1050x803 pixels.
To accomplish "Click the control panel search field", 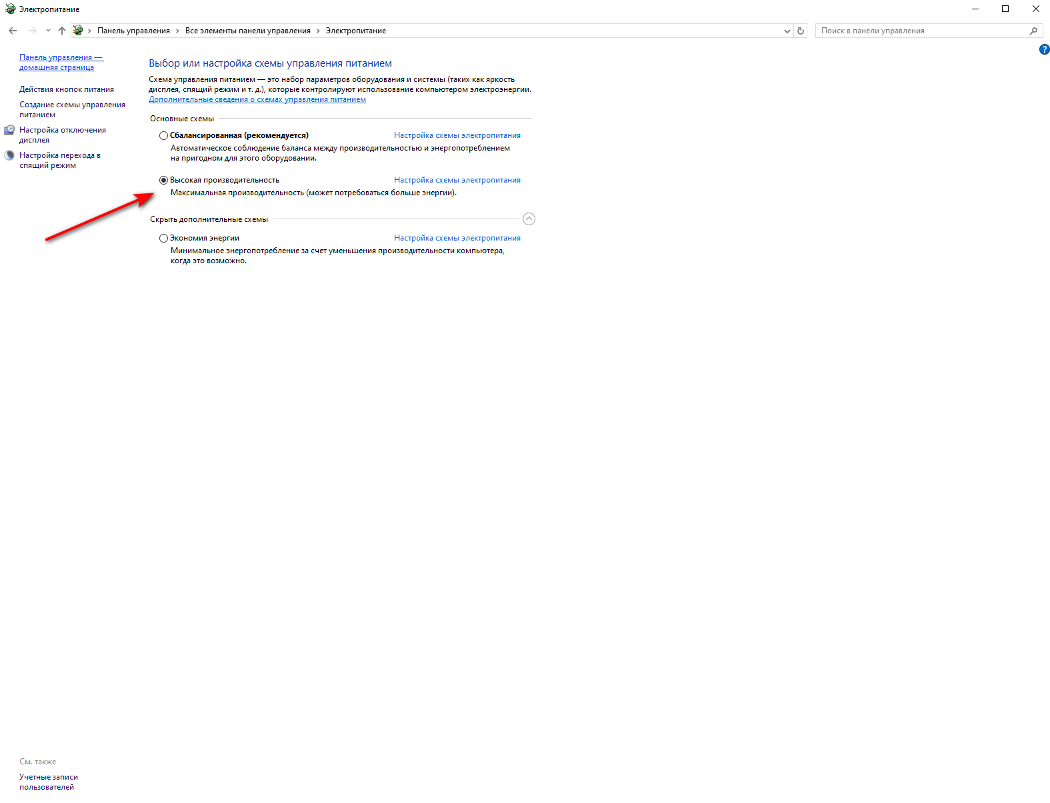I will click(920, 31).
